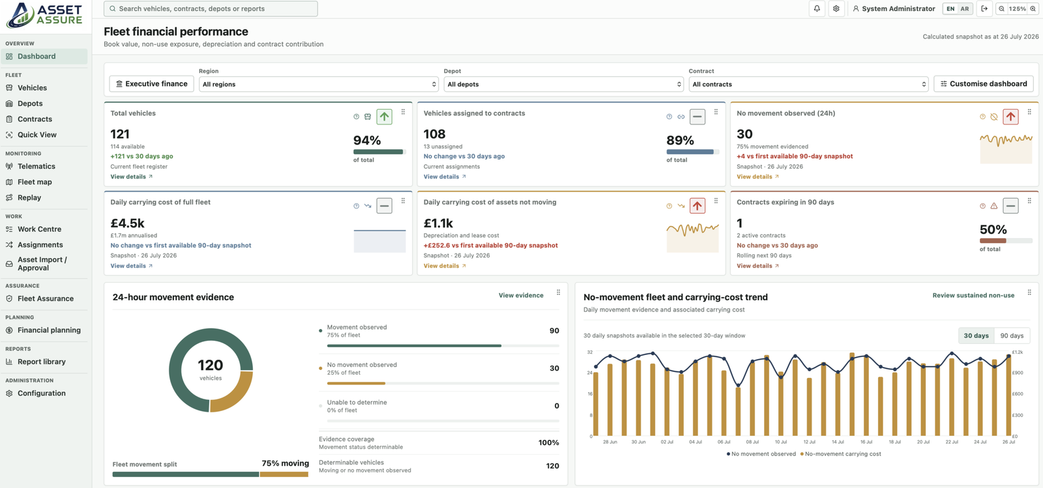Click the logout icon

984,8
